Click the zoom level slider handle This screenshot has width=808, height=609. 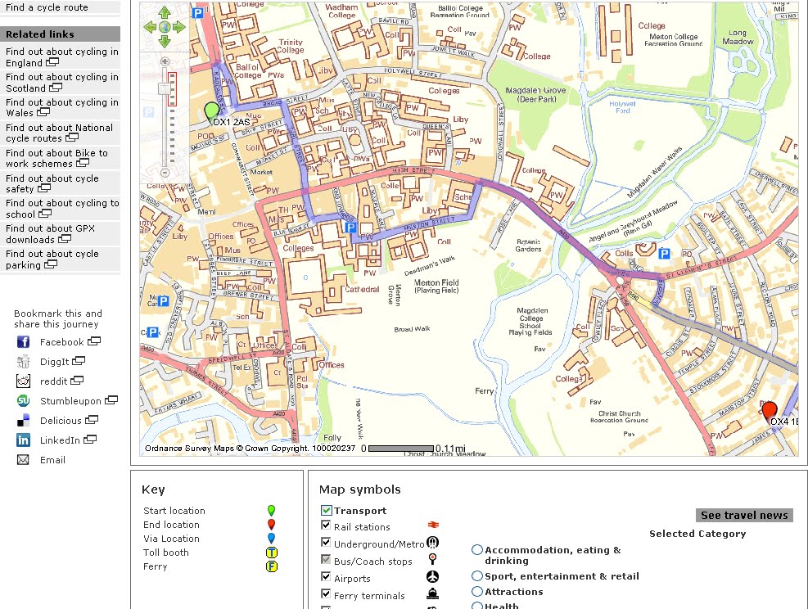(x=164, y=88)
